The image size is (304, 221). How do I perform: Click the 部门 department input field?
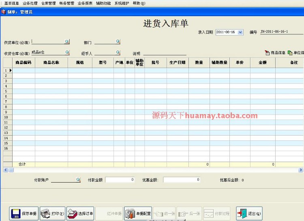[105, 42]
